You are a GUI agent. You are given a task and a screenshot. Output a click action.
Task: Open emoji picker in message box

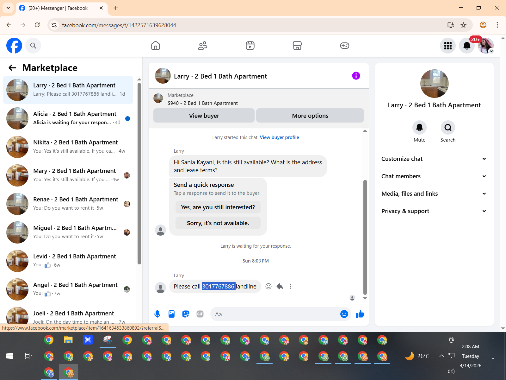344,314
